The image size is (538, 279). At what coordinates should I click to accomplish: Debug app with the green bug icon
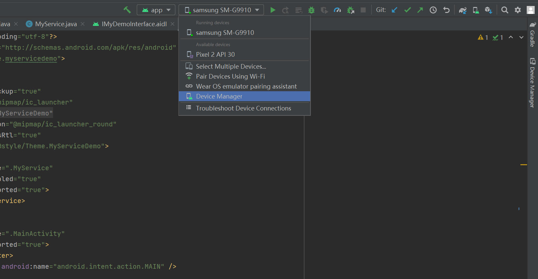(311, 10)
